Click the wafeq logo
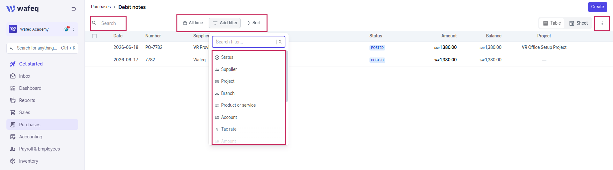 point(22,9)
